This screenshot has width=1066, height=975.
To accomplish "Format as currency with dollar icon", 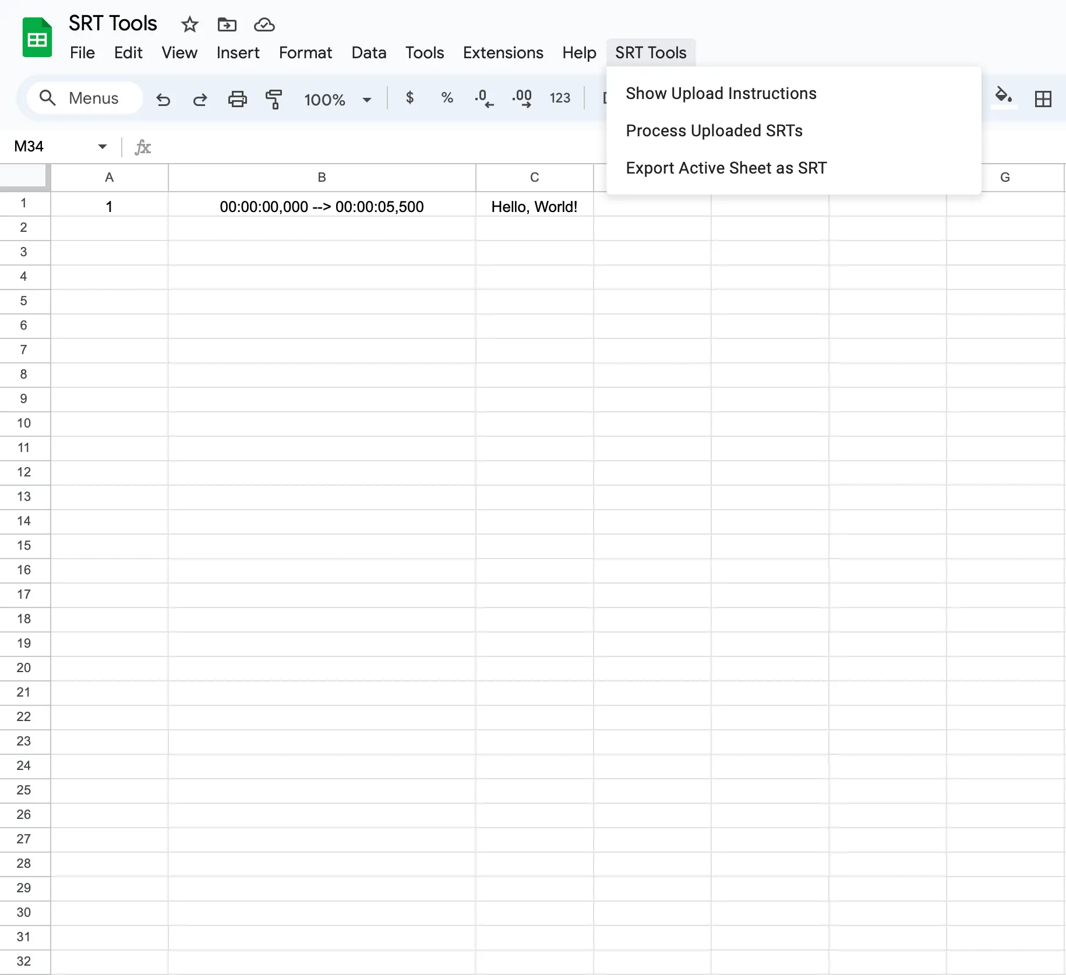I will [x=410, y=97].
